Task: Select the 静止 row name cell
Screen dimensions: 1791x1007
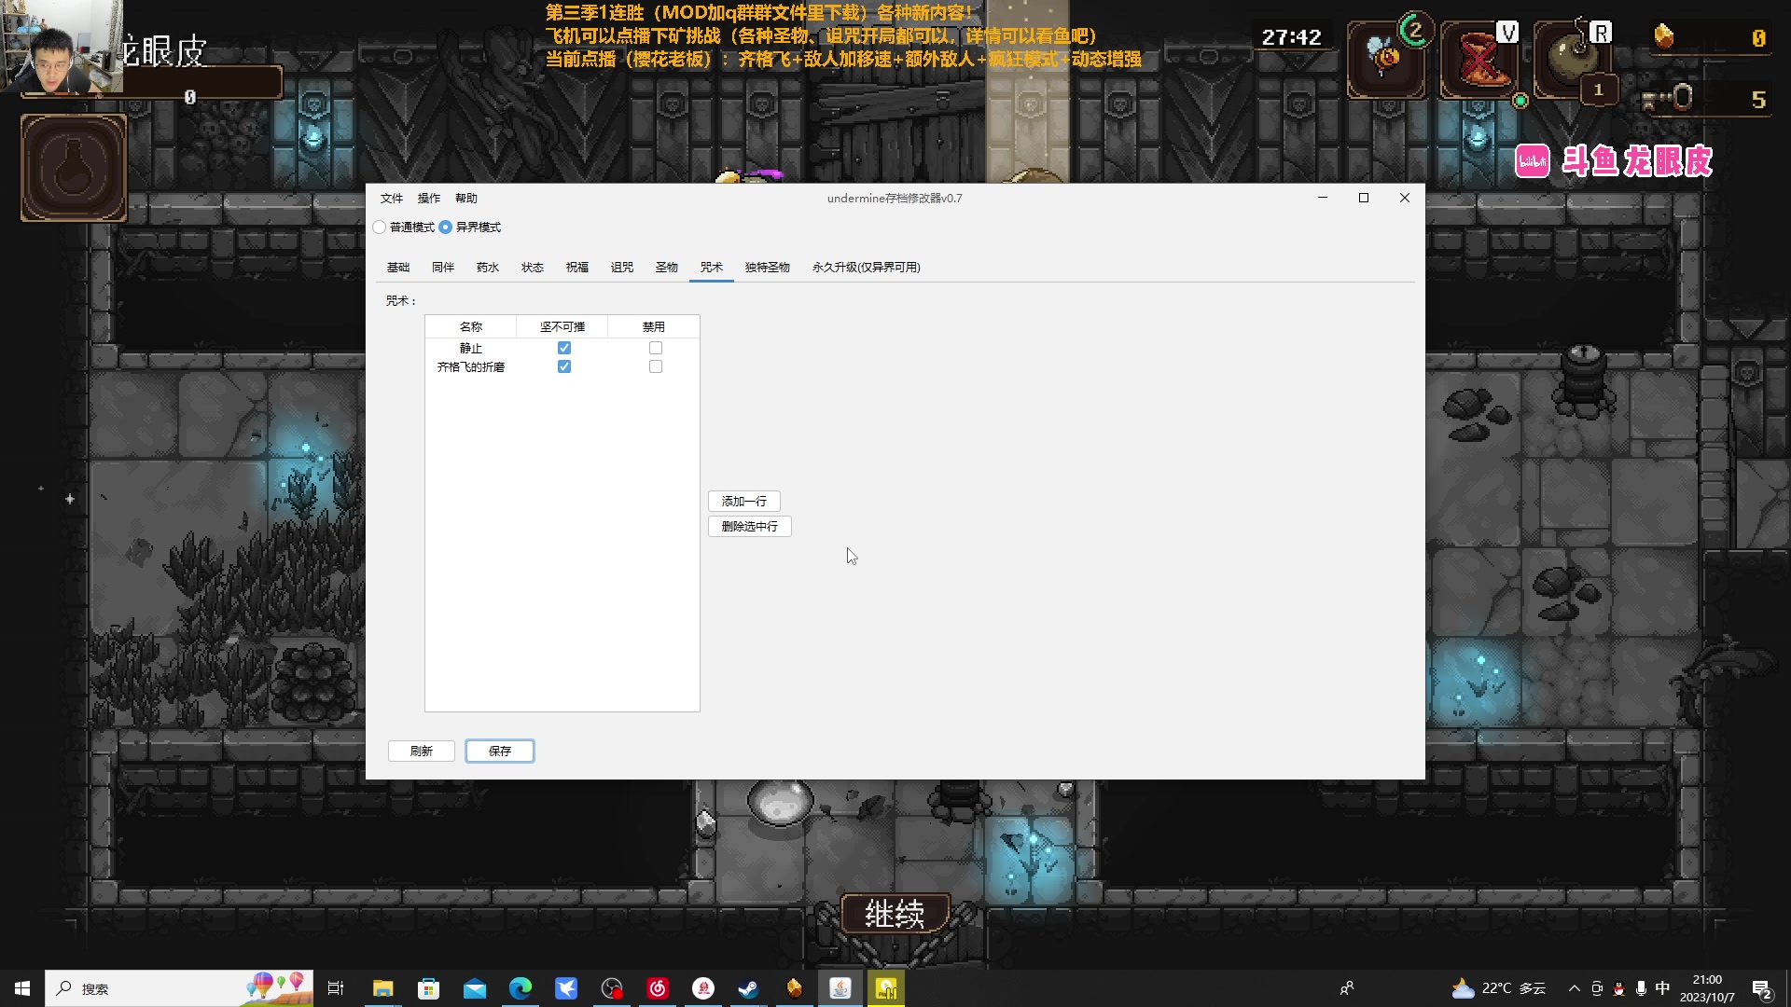Action: click(x=471, y=348)
